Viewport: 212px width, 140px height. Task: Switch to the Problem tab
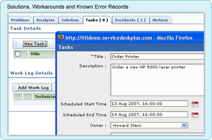click(x=20, y=20)
